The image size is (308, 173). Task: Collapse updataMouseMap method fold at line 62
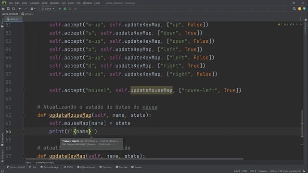(x=23, y=115)
